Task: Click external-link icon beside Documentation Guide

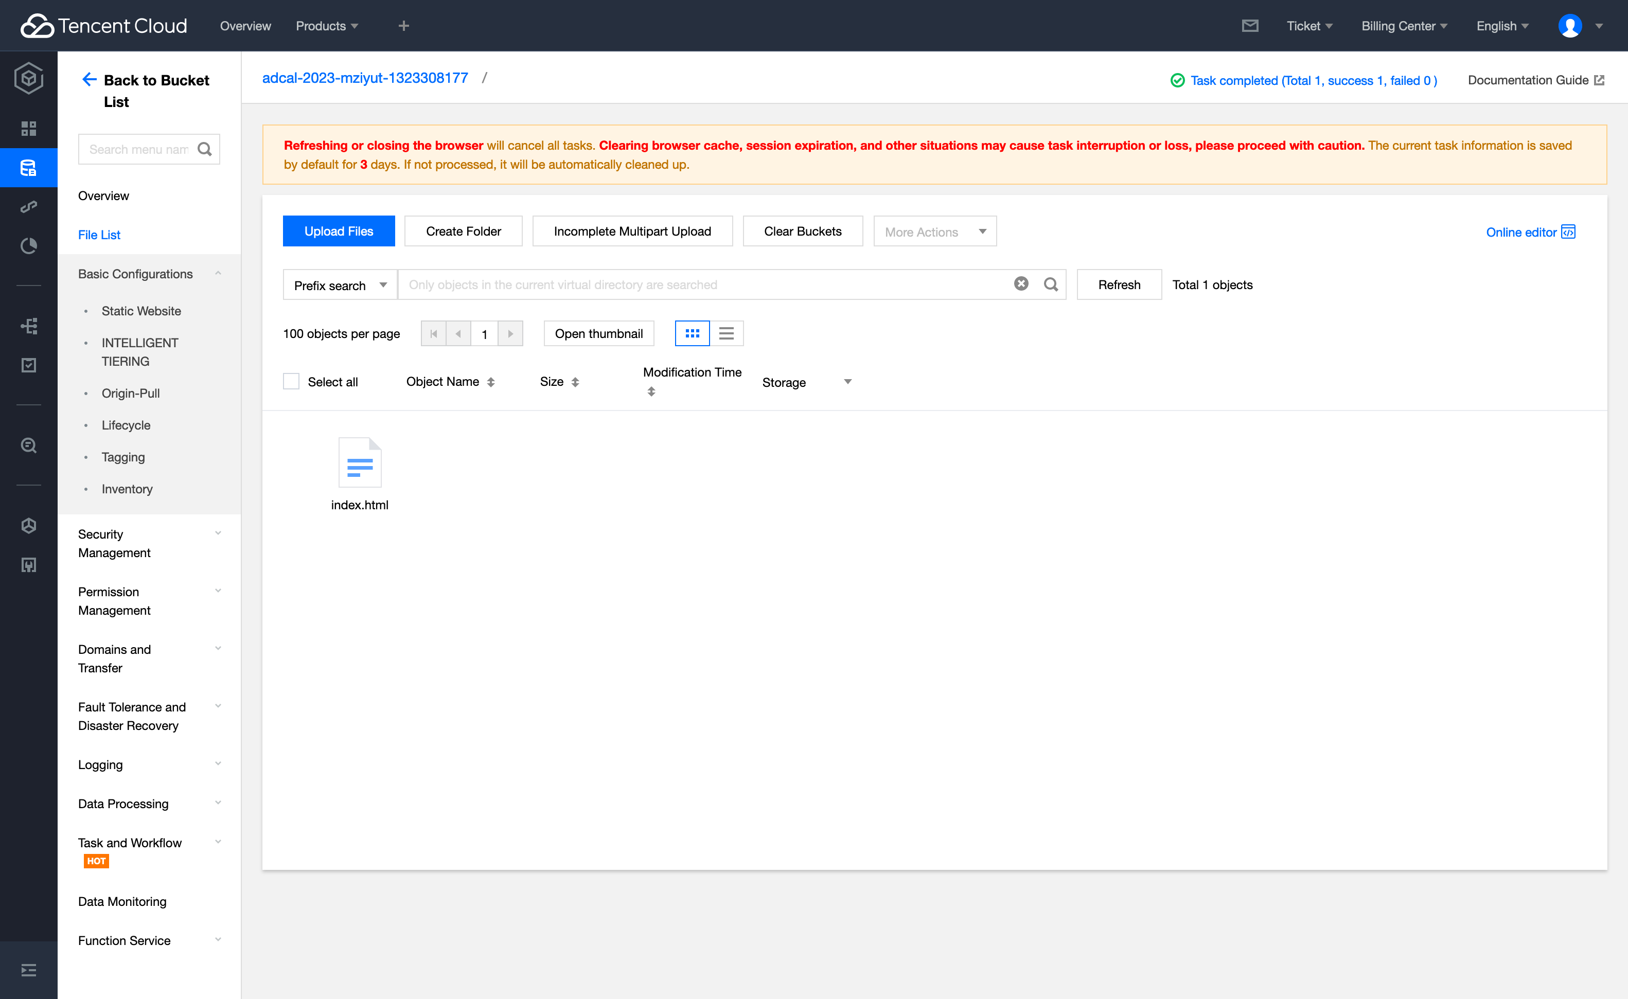Action: tap(1599, 81)
